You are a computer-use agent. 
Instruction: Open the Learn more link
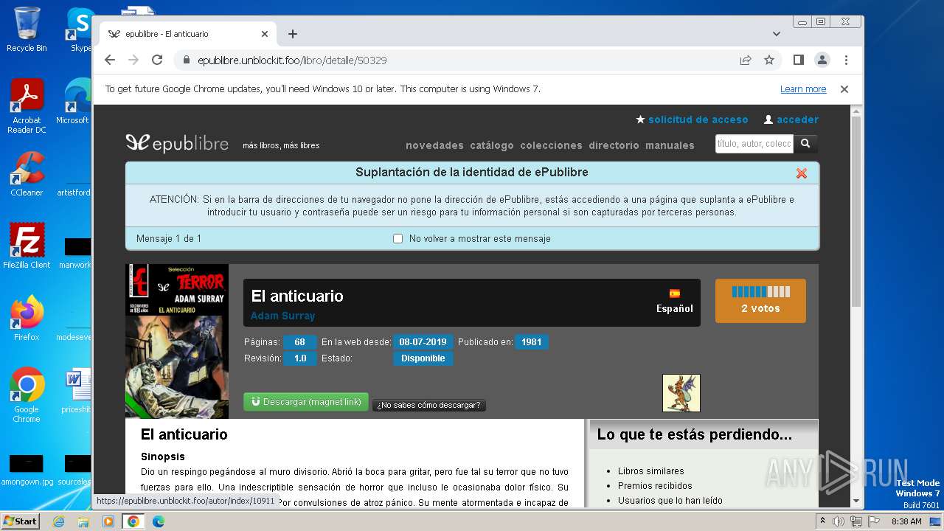(x=803, y=89)
